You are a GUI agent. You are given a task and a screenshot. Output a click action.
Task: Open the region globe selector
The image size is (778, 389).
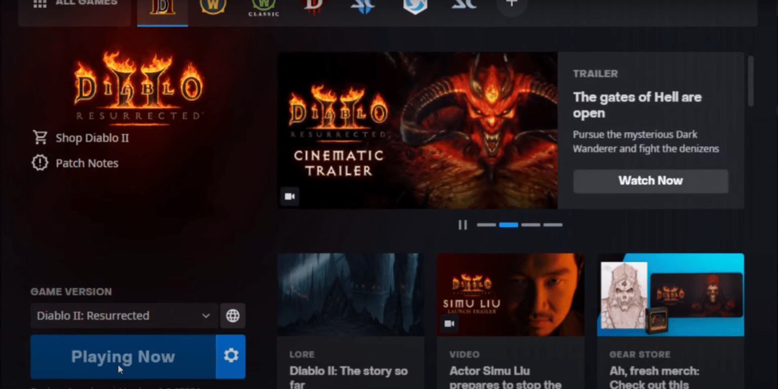pyautogui.click(x=233, y=316)
